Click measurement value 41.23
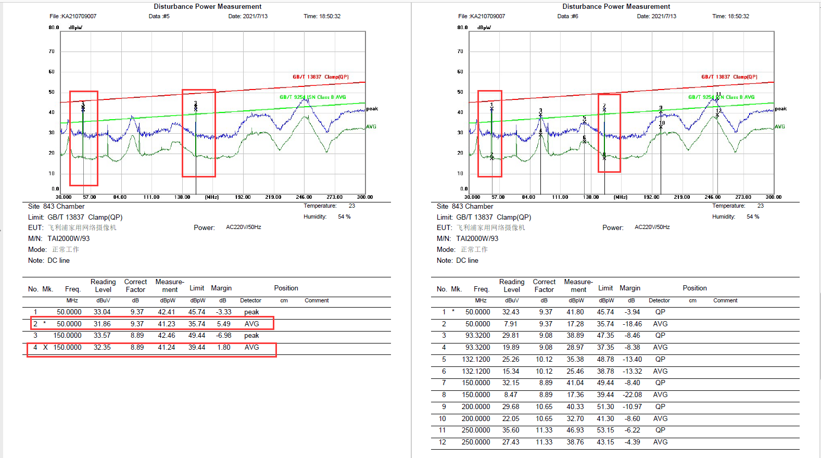Image resolution: width=821 pixels, height=458 pixels. pos(167,324)
